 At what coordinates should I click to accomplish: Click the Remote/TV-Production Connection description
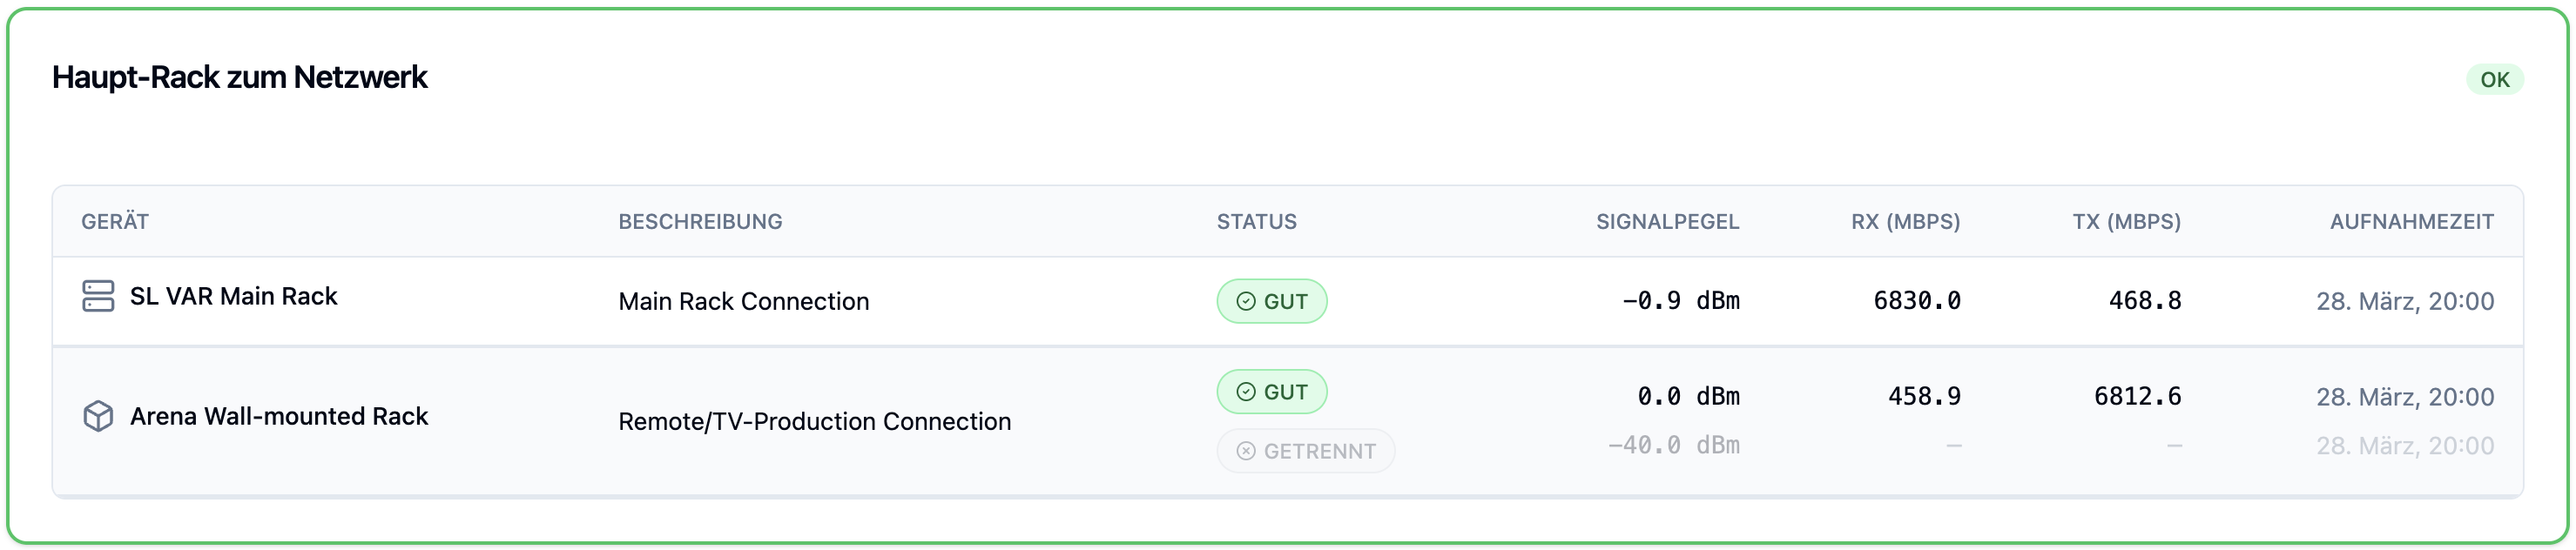click(814, 422)
